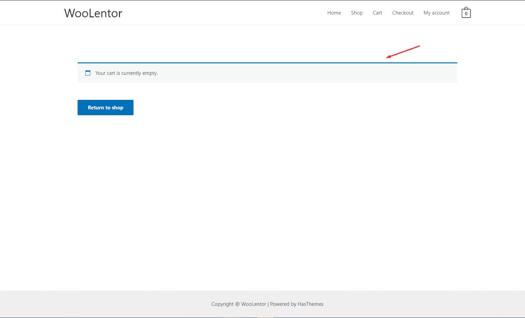525x318 pixels.
Task: Open My account from the navigation
Action: coord(436,13)
